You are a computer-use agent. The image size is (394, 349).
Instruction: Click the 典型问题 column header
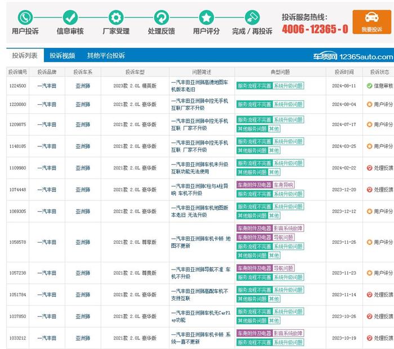click(280, 72)
